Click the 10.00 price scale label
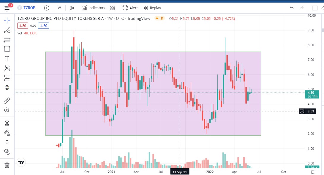The width and height of the screenshot is (324, 175). tap(312, 15)
